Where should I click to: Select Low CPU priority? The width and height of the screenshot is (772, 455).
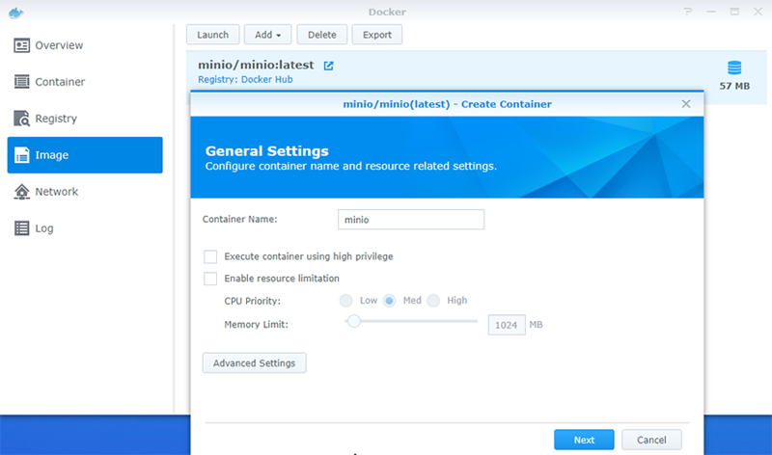point(346,301)
